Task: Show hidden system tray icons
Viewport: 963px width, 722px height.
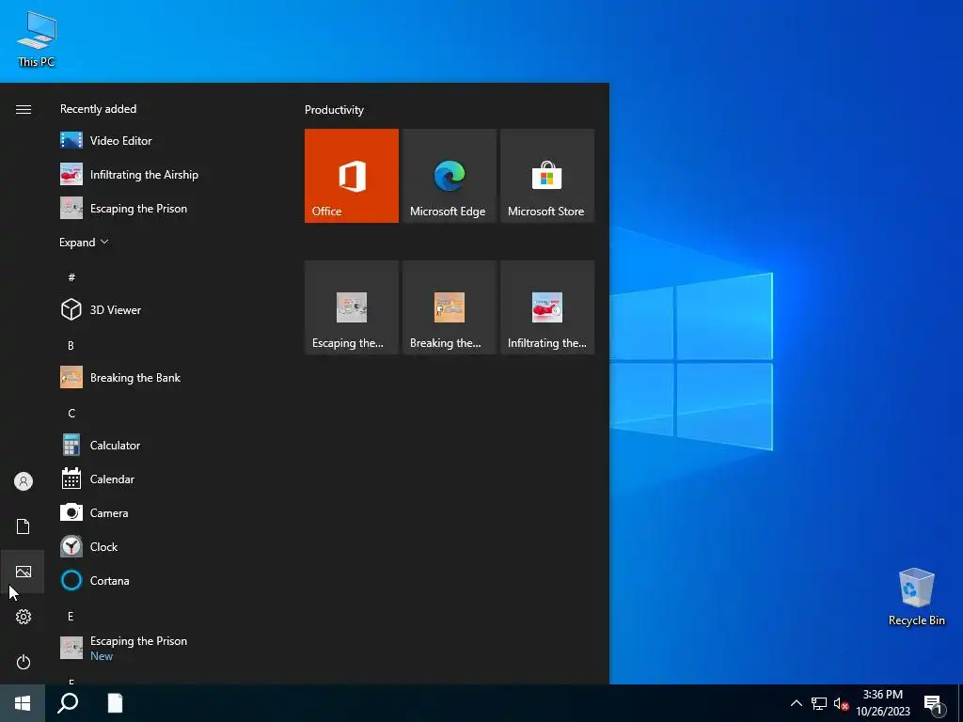Action: (x=796, y=703)
